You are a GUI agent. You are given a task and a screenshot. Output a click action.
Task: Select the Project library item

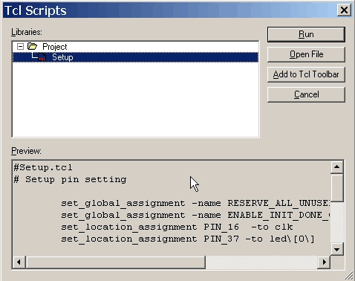[x=54, y=47]
